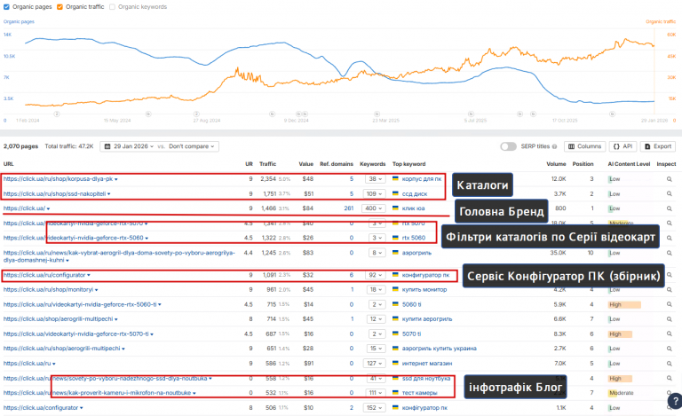This screenshot has width=682, height=416.
Task: Inspect the korpusa-dlya-pk row with magnifier
Action: [x=670, y=179]
